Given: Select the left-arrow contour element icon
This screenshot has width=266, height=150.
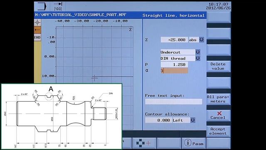Looking at the screenshot, I should (37, 30).
